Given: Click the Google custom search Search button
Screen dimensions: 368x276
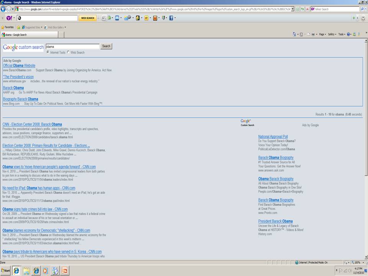Looking at the screenshot, I should [x=106, y=46].
